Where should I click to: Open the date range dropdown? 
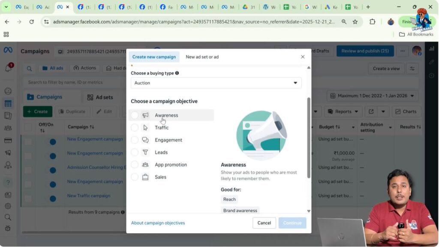coord(372,96)
